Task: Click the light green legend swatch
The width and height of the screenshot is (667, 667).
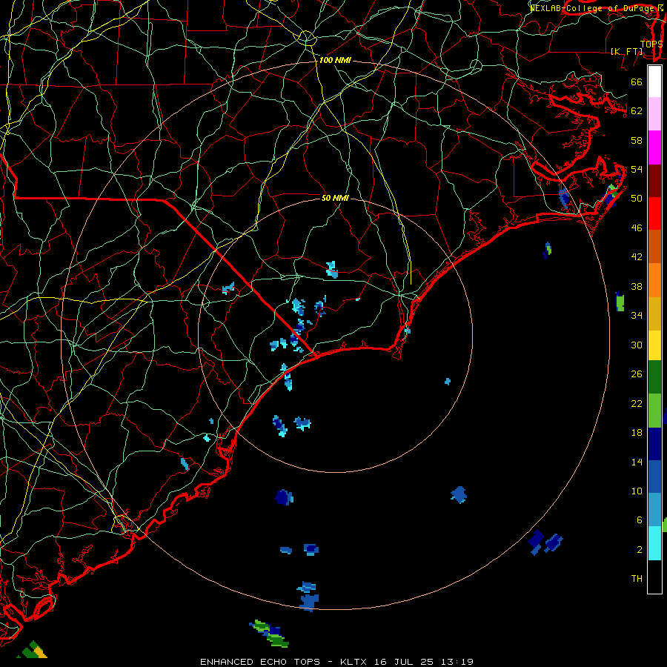Action: pos(654,410)
